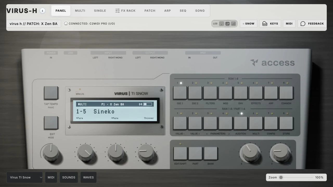The image size is (333, 187).
Task: Click the connection status smiley icon
Action: tap(66, 24)
